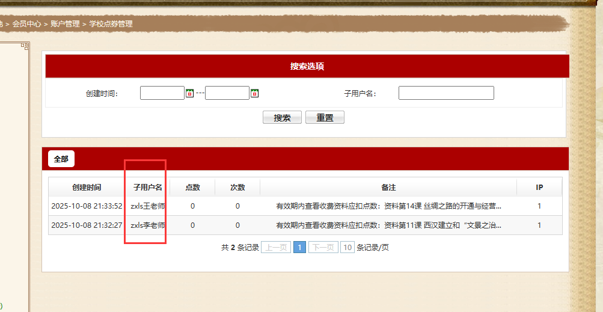Open 账户管理 in the breadcrumb
Viewport: 603px width, 312px height.
point(65,24)
